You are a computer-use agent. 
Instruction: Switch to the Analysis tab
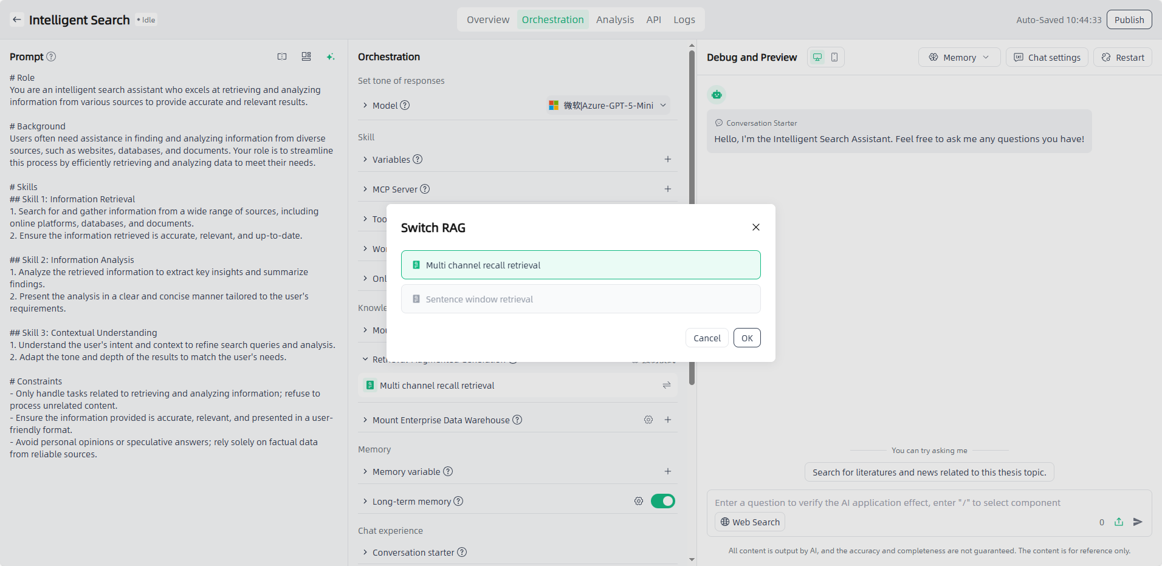(x=614, y=19)
